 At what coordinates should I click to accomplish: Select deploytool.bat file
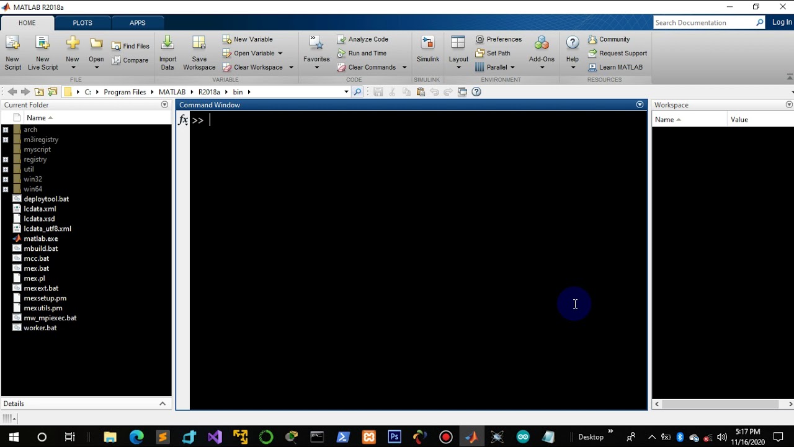point(47,199)
